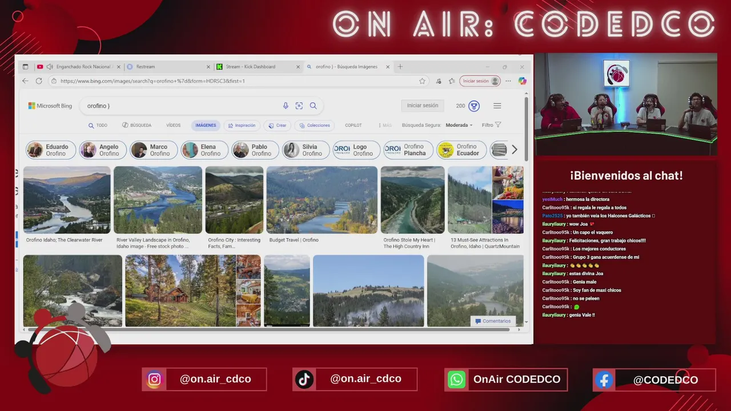The image size is (731, 411).
Task: Select the COPILOT category
Action: pyautogui.click(x=354, y=125)
